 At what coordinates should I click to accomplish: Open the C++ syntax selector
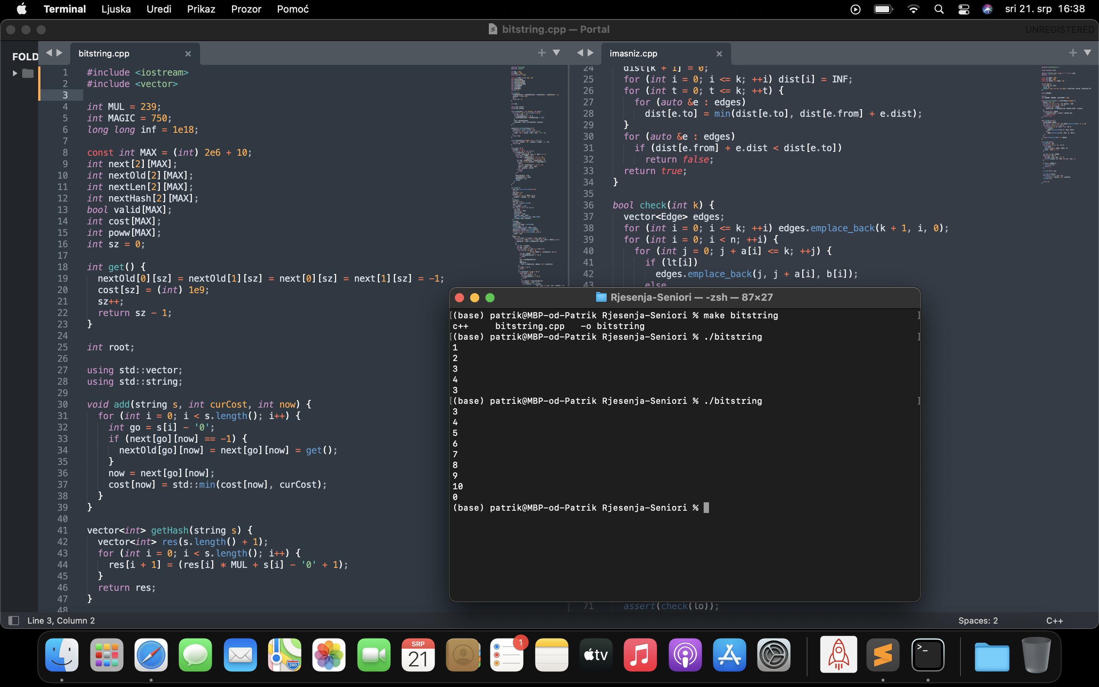(1054, 621)
